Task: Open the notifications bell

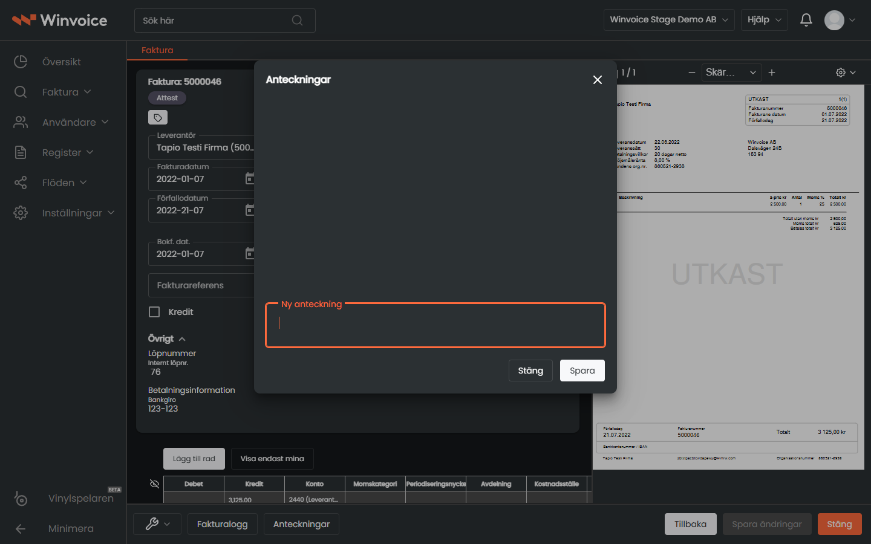Action: 806,20
